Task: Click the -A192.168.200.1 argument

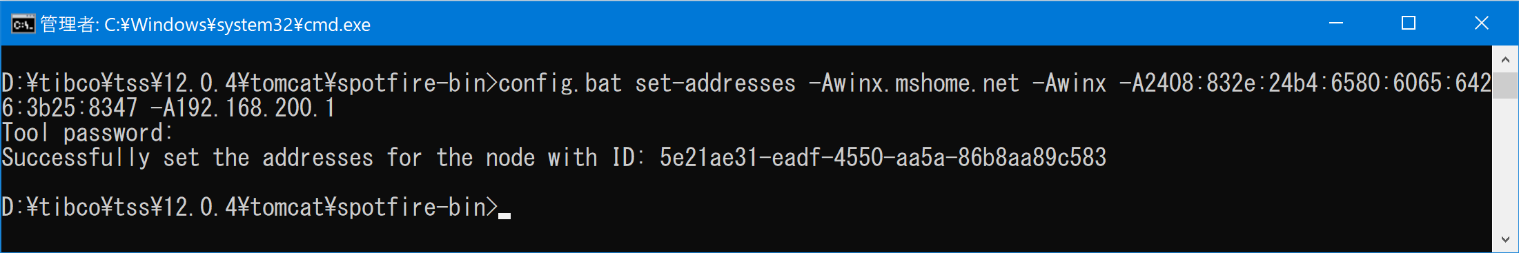Action: tap(243, 108)
